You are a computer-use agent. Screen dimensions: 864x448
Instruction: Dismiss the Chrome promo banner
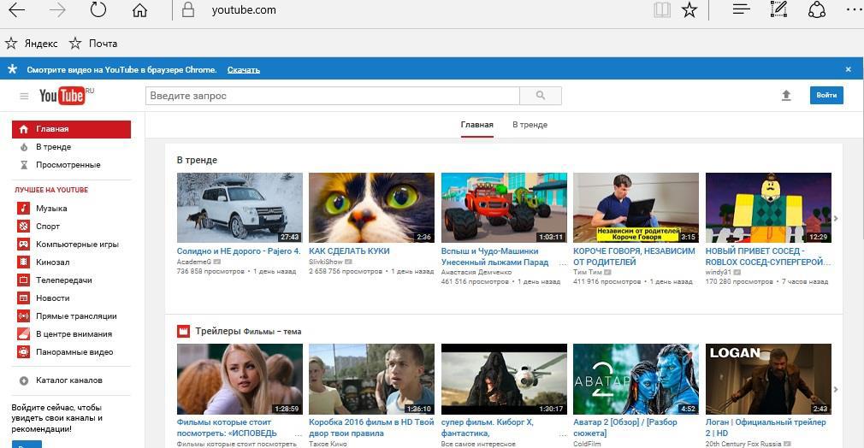point(848,69)
